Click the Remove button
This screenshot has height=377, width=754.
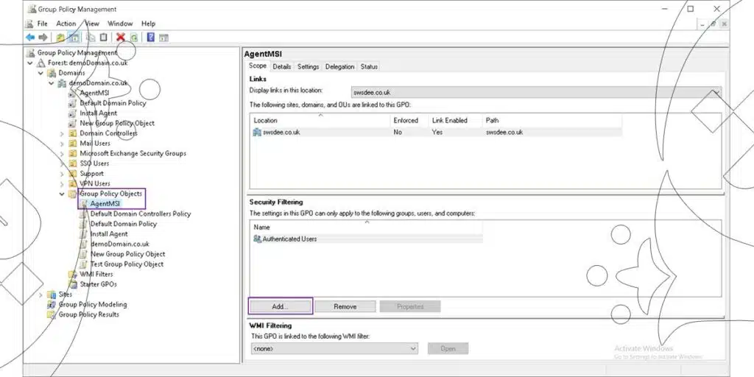(x=345, y=306)
